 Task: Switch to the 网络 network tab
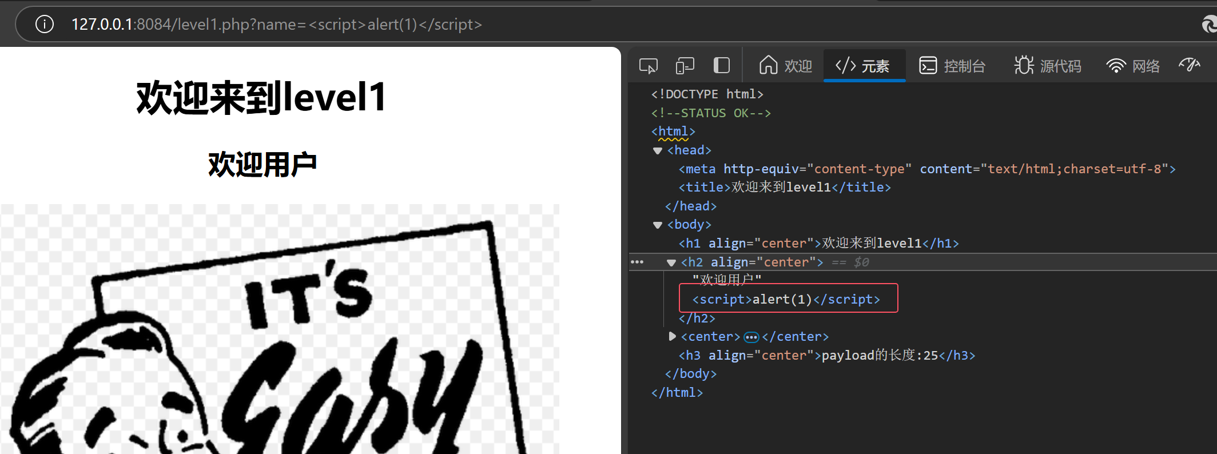point(1133,66)
